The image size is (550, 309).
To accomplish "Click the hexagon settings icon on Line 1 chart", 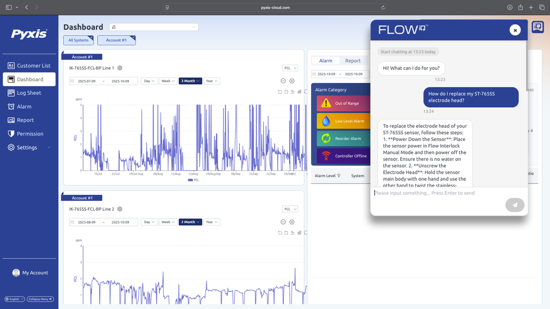I will (292, 81).
